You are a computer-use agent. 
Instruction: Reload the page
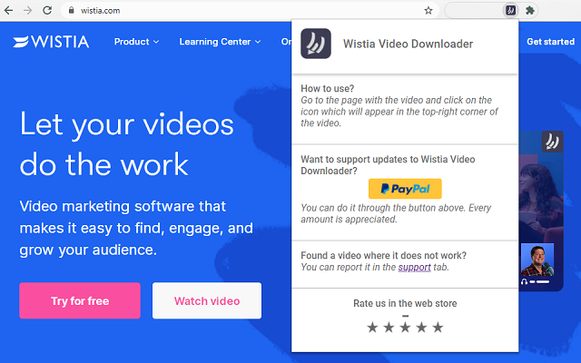tap(47, 10)
